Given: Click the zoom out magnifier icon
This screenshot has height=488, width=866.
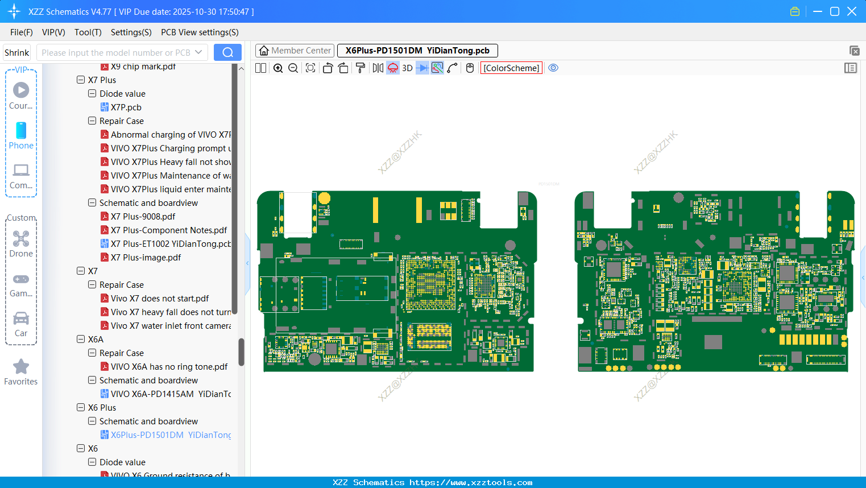Looking at the screenshot, I should (293, 68).
